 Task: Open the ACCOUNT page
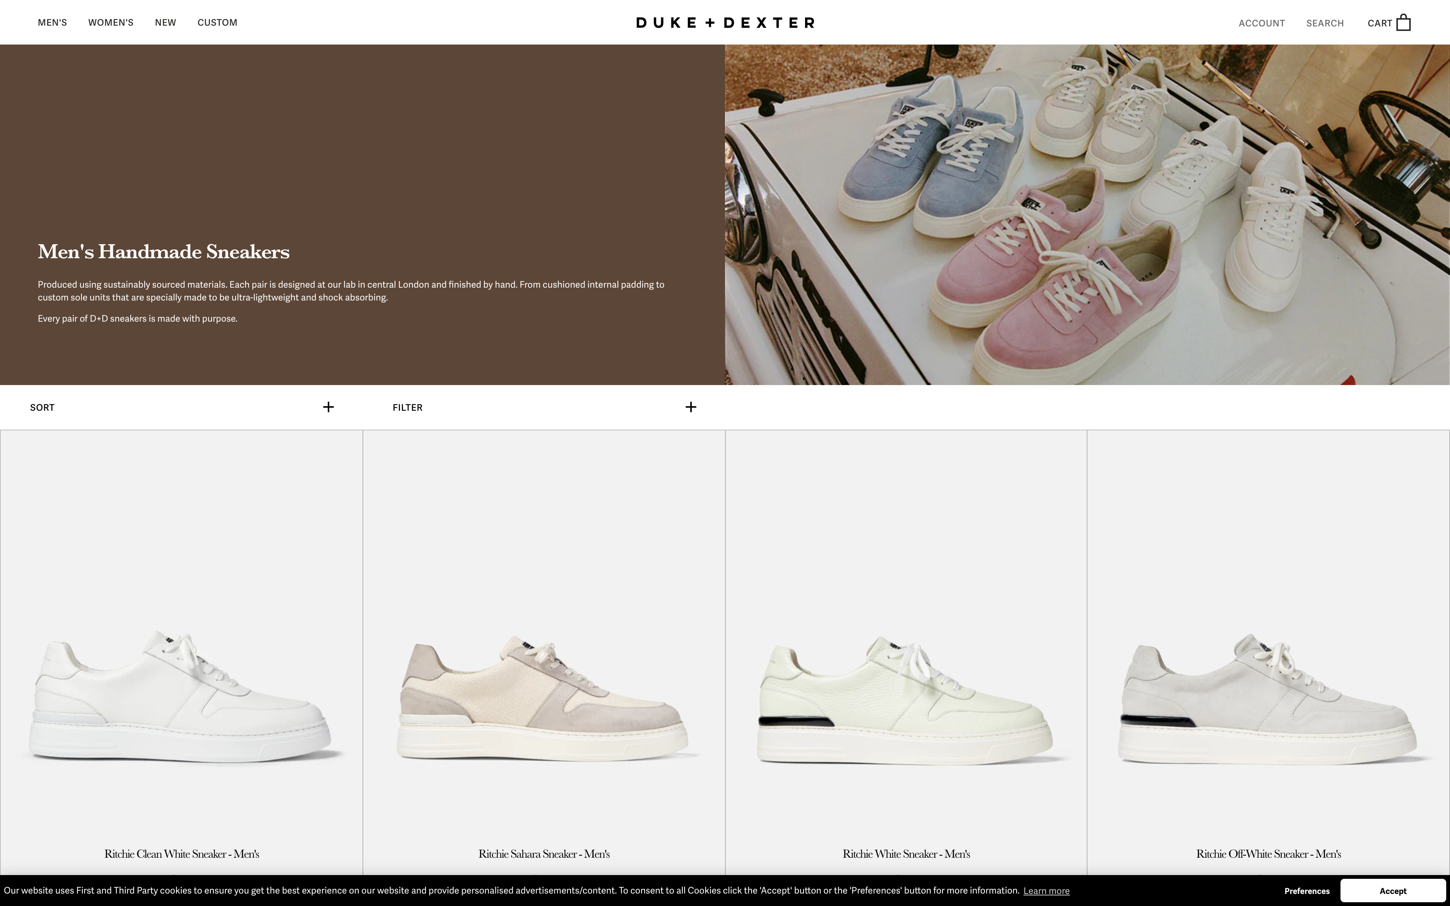tap(1261, 23)
